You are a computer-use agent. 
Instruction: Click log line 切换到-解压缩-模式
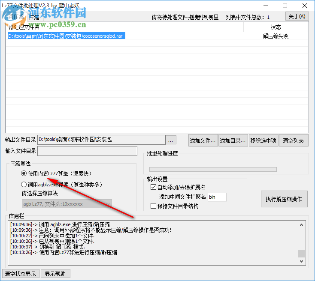[48, 247]
